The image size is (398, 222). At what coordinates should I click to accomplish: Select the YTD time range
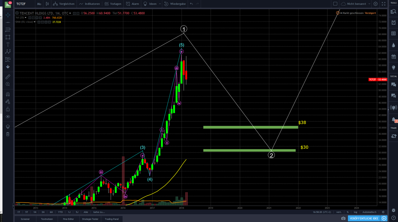[60, 212]
